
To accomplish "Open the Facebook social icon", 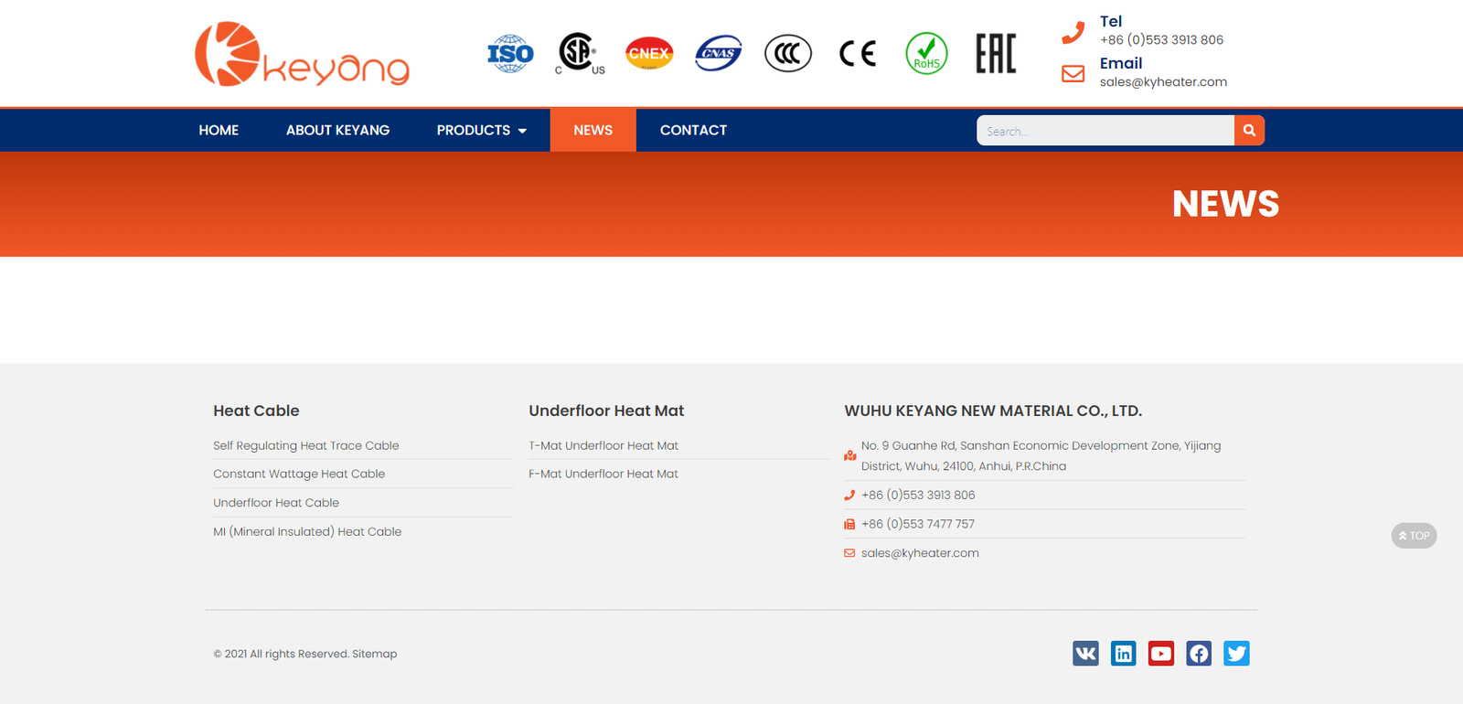I will (1199, 653).
